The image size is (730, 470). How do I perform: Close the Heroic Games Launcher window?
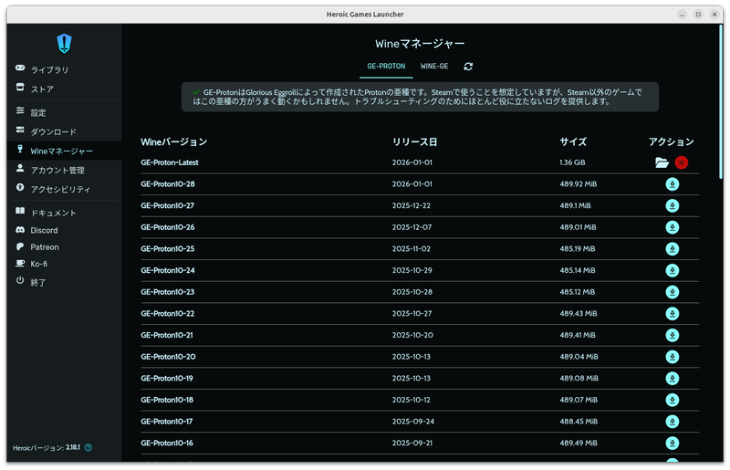click(x=714, y=15)
